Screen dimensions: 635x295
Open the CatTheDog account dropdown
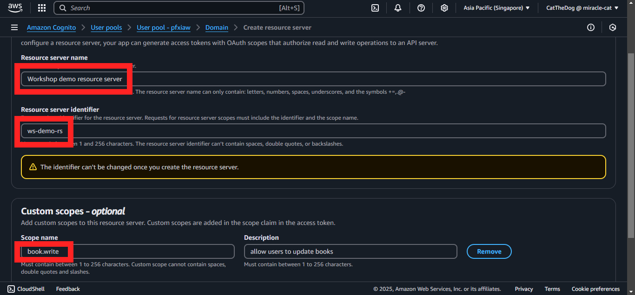[x=582, y=8]
